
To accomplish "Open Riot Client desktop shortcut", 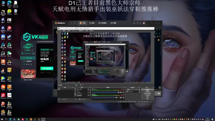I will pyautogui.click(x=9, y=29).
